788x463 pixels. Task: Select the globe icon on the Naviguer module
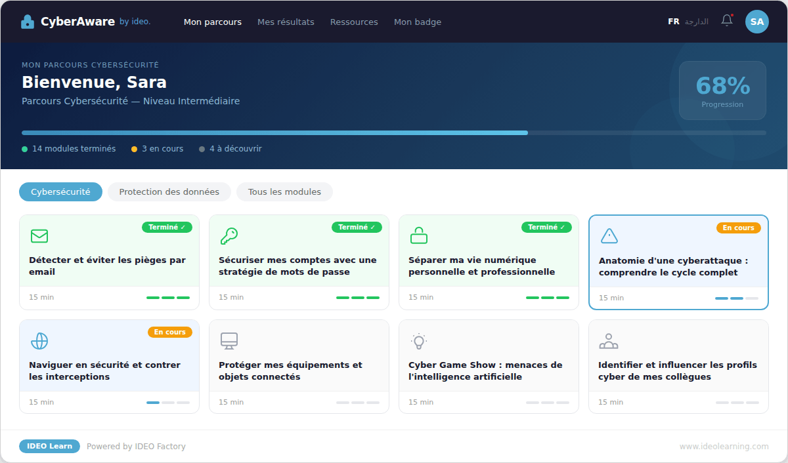(39, 341)
